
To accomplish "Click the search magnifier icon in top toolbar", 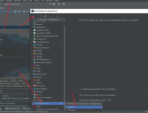I will coord(59,4).
